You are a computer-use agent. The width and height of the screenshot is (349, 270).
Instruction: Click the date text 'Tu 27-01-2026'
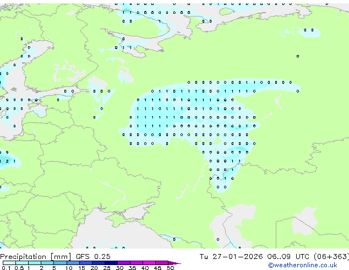pos(231,257)
